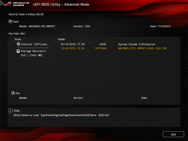Click the Drive column header
Viewport: 188px width, 141px height.
(x=18, y=39)
